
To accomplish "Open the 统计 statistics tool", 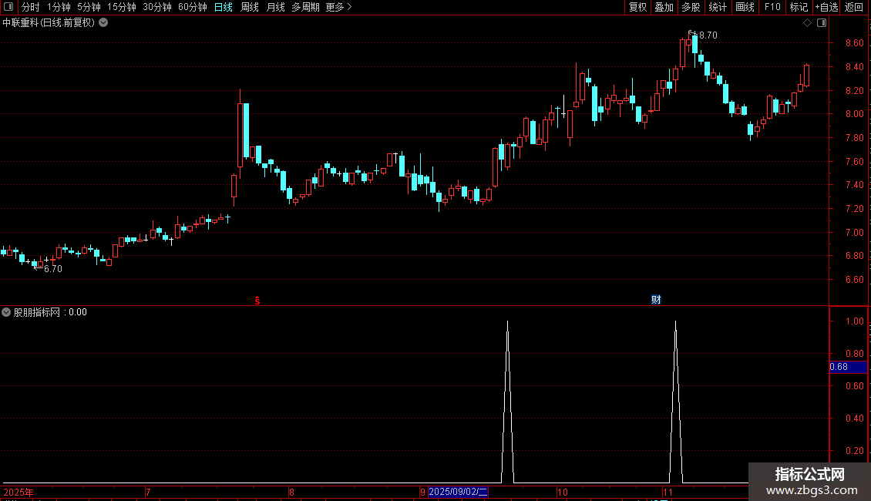I will 717,7.
